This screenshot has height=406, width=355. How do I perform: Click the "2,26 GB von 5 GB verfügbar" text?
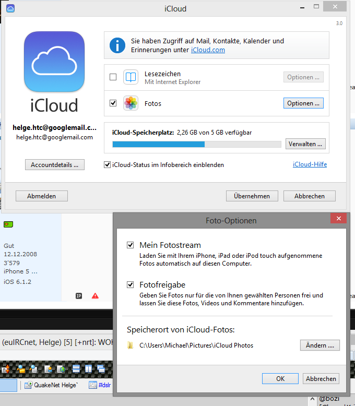(x=214, y=133)
